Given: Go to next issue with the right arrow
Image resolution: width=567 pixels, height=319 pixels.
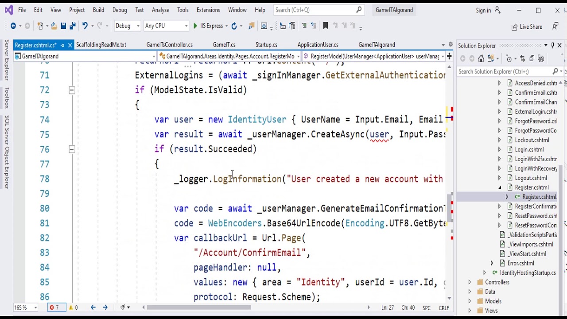Looking at the screenshot, I should (x=105, y=307).
